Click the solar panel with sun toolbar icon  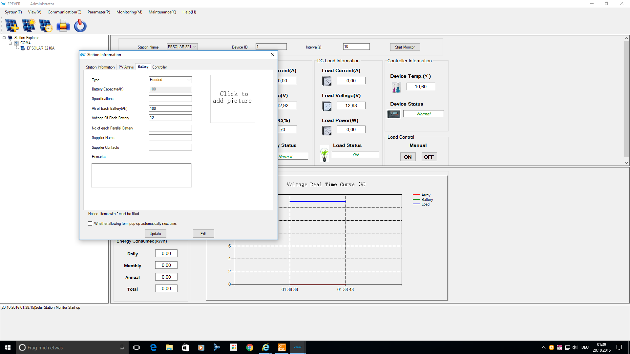[x=29, y=26]
